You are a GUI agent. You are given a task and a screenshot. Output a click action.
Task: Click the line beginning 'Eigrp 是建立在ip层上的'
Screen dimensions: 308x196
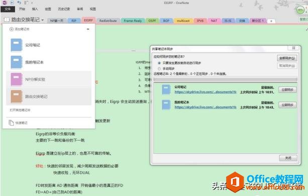(x=74, y=153)
